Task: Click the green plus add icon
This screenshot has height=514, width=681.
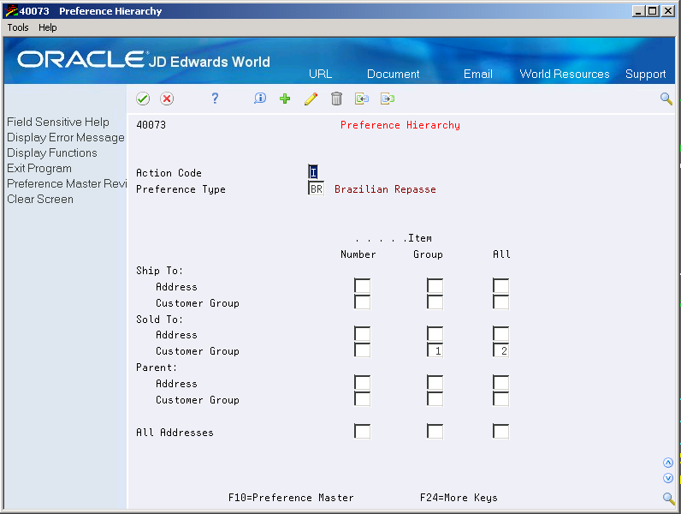Action: click(x=285, y=99)
